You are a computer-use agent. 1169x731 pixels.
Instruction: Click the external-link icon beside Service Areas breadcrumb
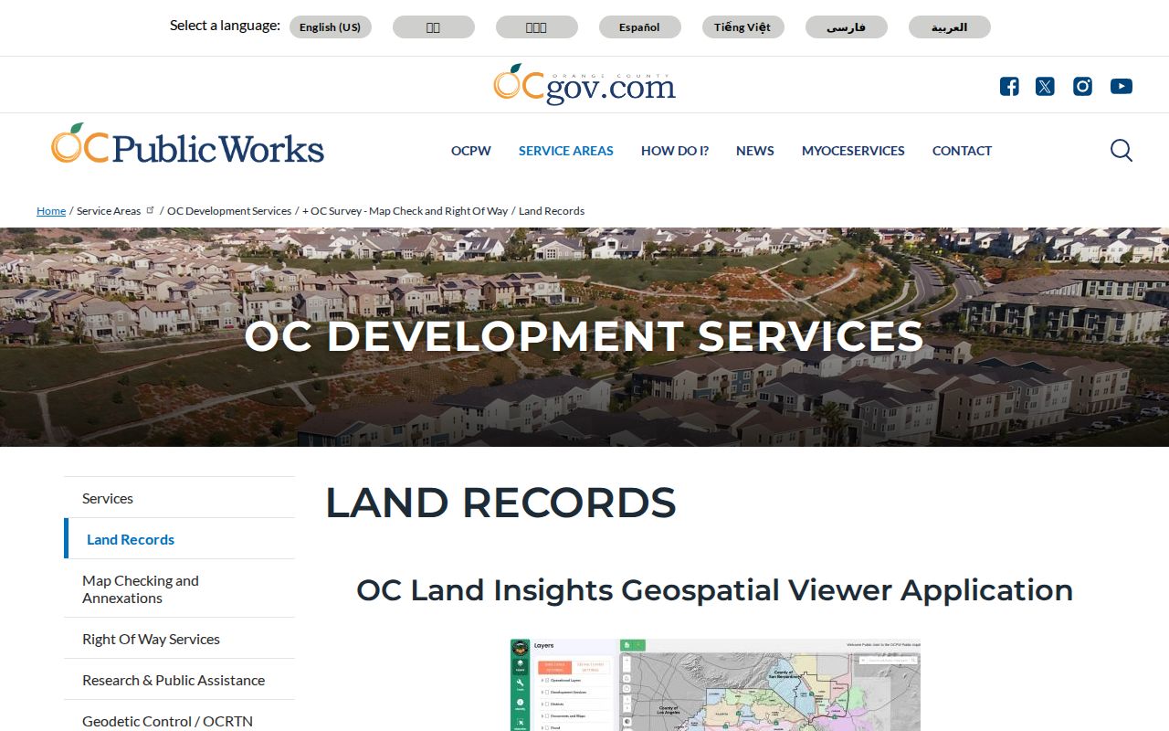151,210
